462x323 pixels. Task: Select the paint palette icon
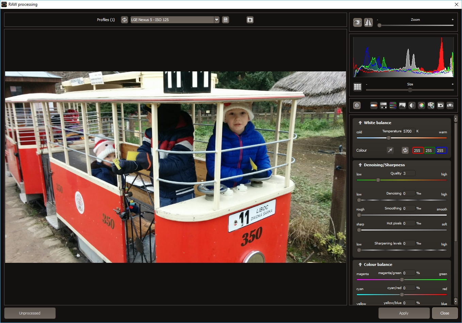(431, 105)
